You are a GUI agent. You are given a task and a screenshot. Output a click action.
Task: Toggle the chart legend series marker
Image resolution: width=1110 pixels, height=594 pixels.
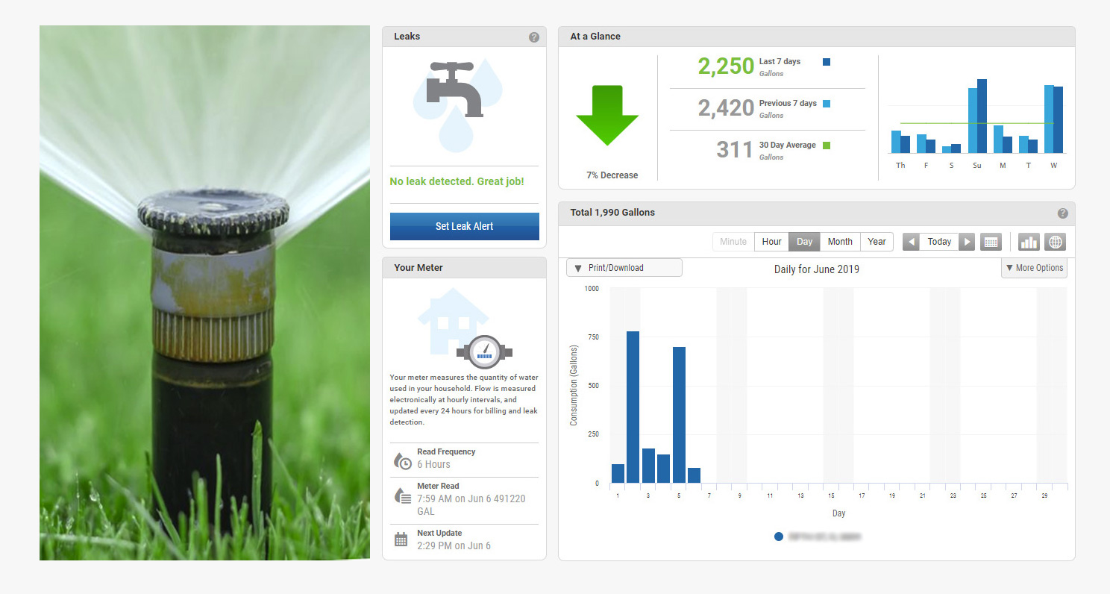coord(779,537)
